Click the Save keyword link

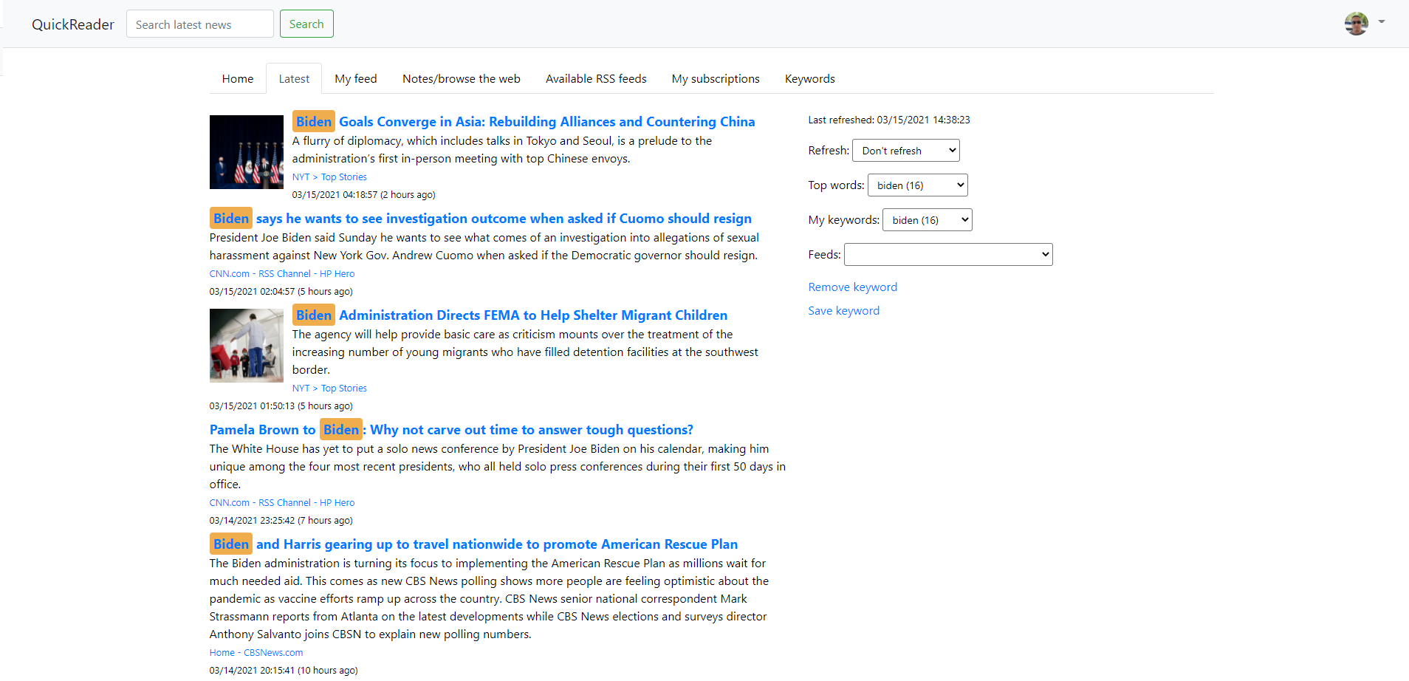[844, 311]
